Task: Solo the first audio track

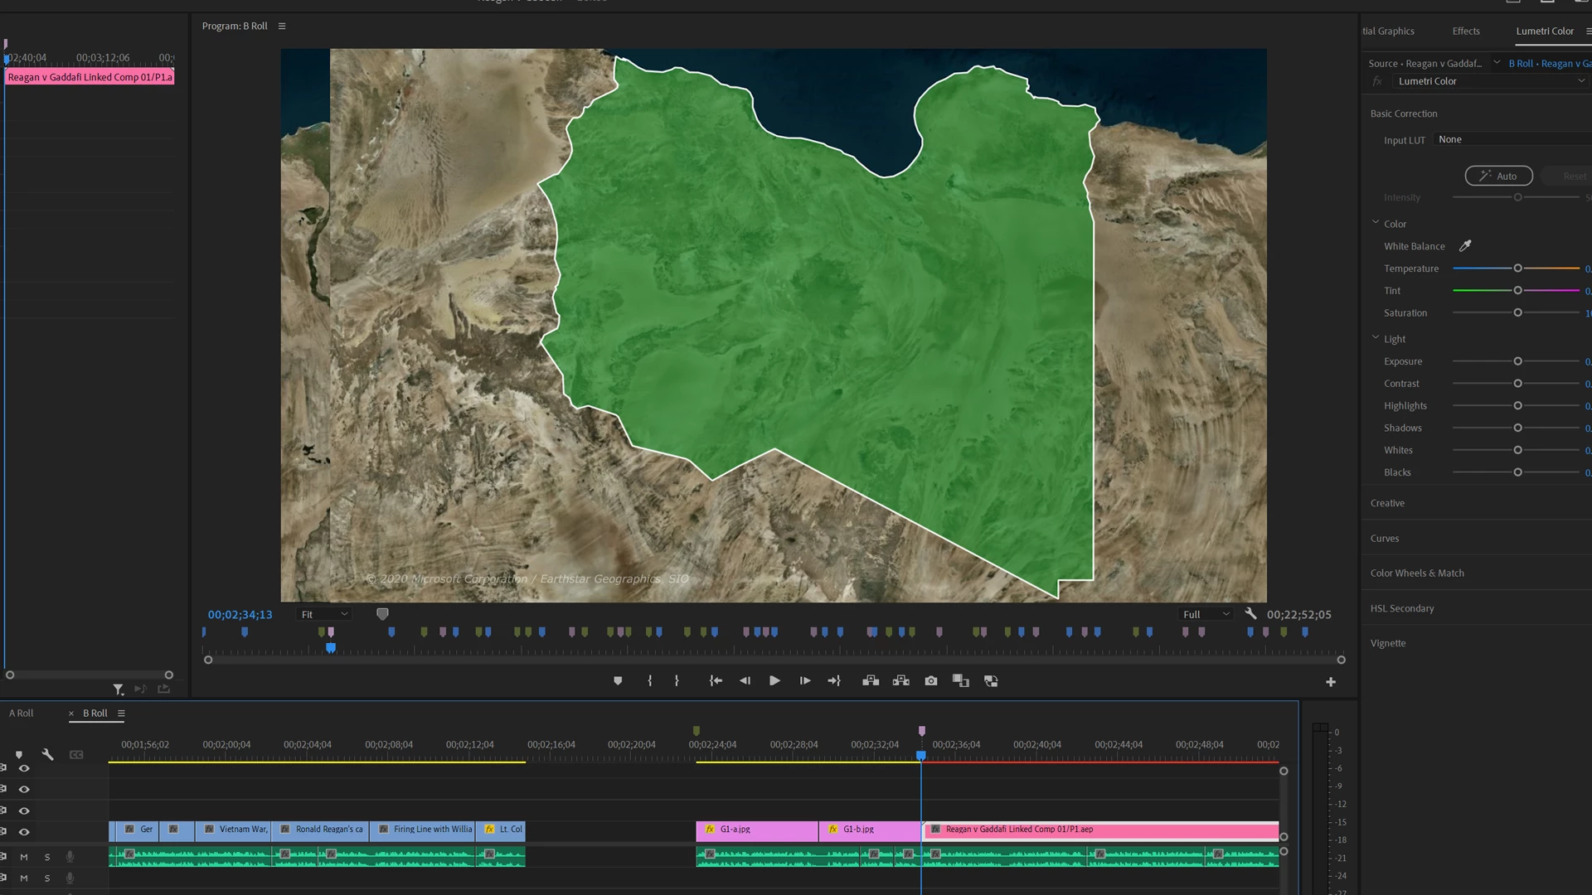Action: tap(47, 857)
